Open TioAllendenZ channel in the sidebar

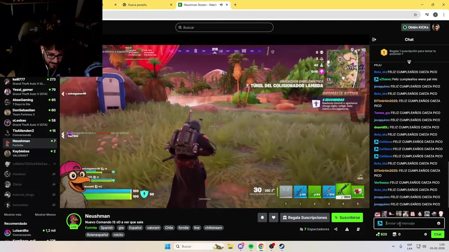click(30, 133)
